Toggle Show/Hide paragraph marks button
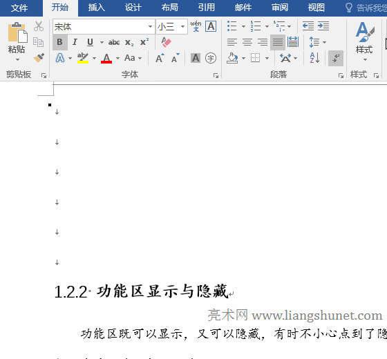Viewport: 387px width, 359px height. 336,58
